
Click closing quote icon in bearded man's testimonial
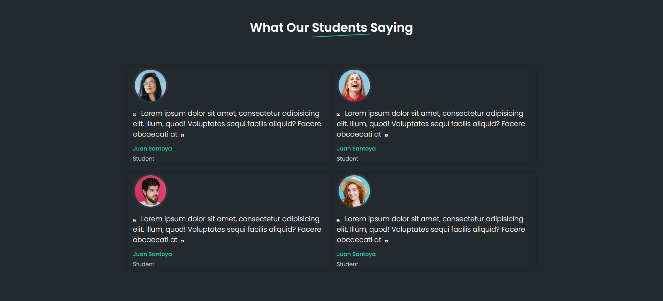pyautogui.click(x=182, y=241)
